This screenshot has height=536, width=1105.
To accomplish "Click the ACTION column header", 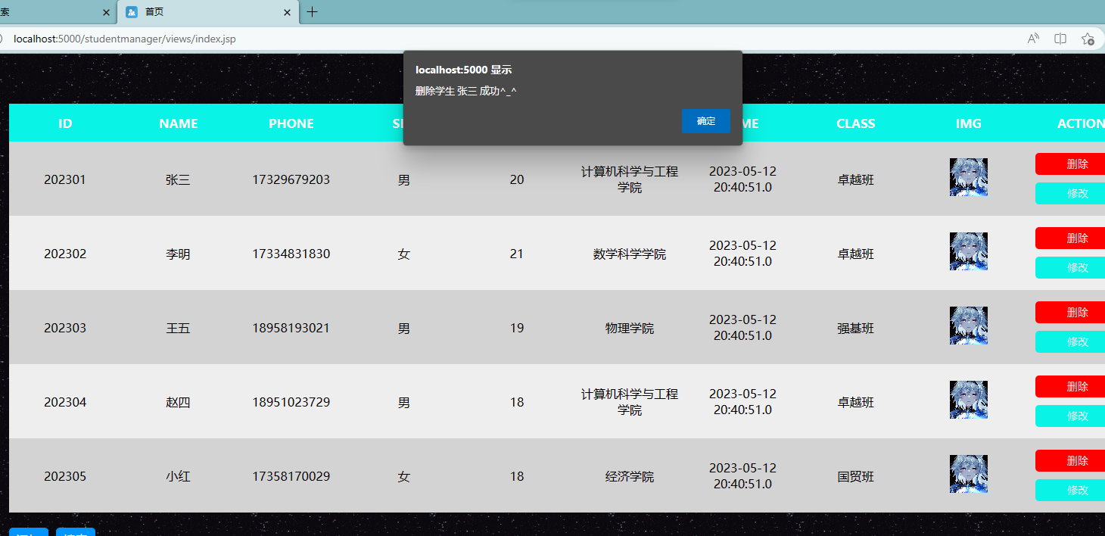I will [1081, 123].
